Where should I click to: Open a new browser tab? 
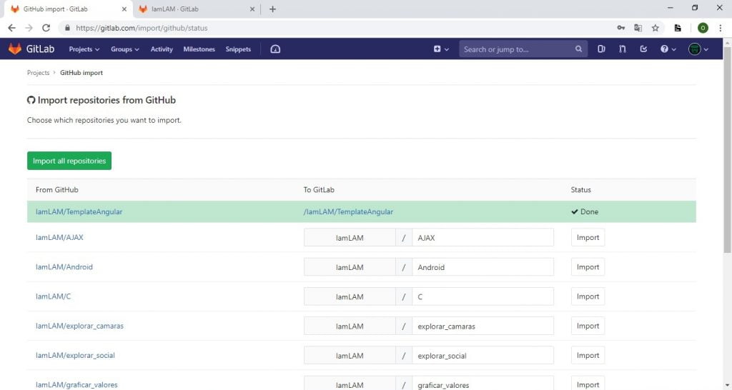[x=272, y=9]
